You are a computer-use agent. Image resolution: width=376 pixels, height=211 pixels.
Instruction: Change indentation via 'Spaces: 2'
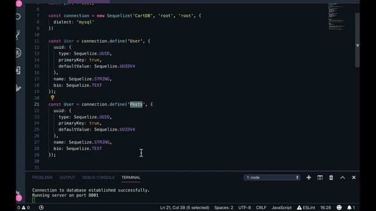point(223,207)
